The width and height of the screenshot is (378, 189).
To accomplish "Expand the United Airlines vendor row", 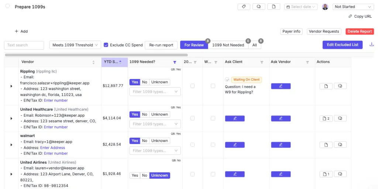I will click(x=11, y=174).
